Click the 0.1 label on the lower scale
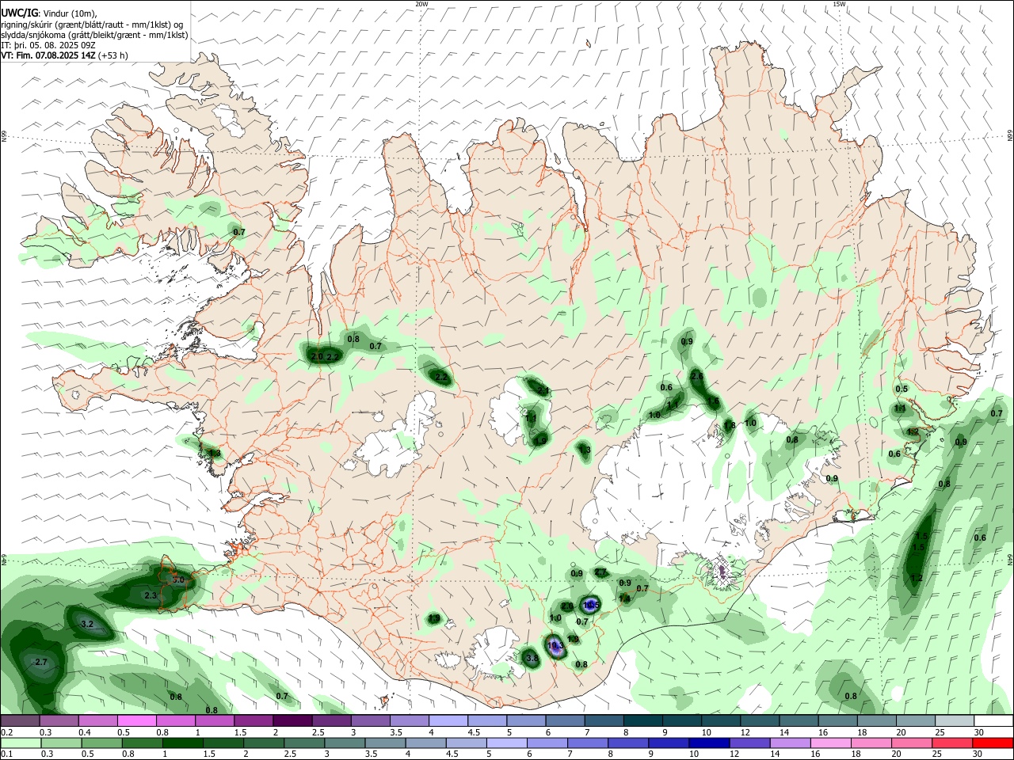Image resolution: width=1014 pixels, height=760 pixels. [6, 754]
